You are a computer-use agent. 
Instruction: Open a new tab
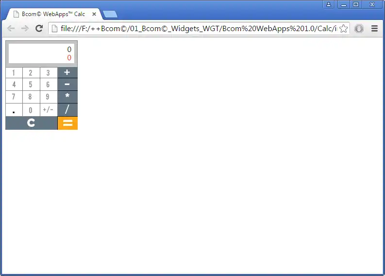110,14
